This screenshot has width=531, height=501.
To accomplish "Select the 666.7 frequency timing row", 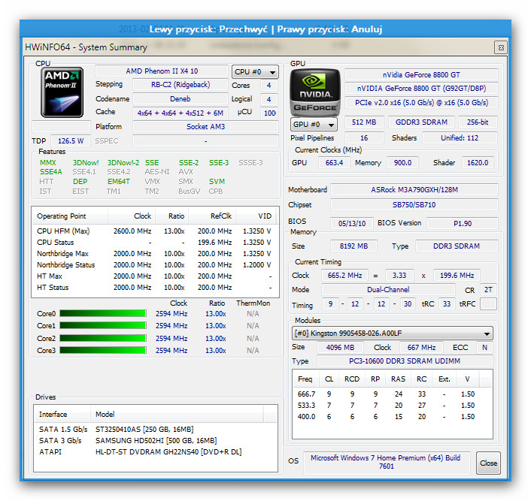I will (392, 394).
